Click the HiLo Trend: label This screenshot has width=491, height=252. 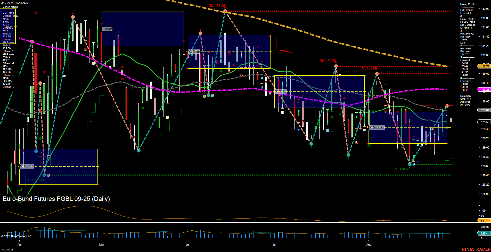point(467,19)
